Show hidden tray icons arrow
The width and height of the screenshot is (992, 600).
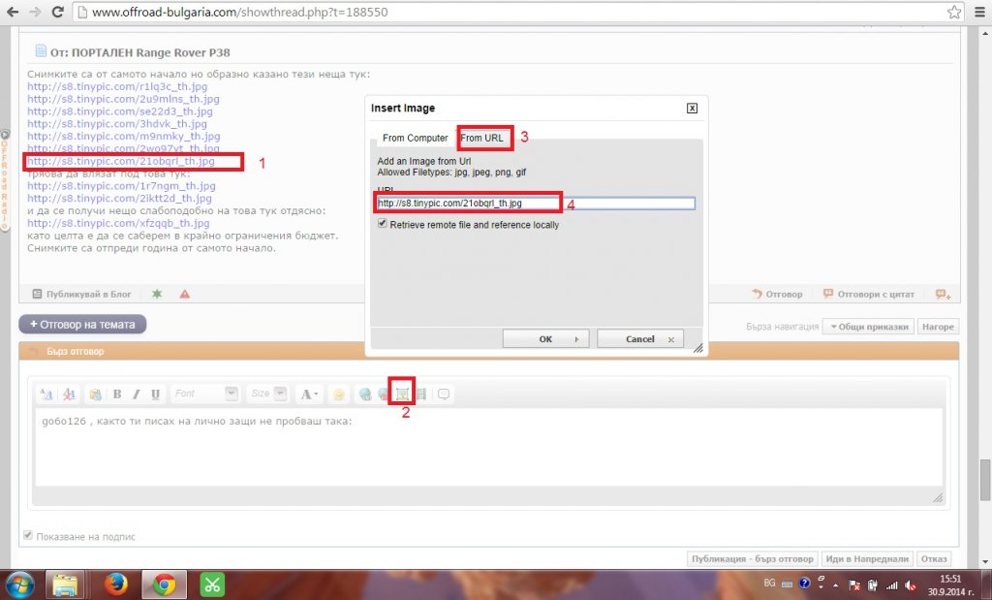(835, 586)
